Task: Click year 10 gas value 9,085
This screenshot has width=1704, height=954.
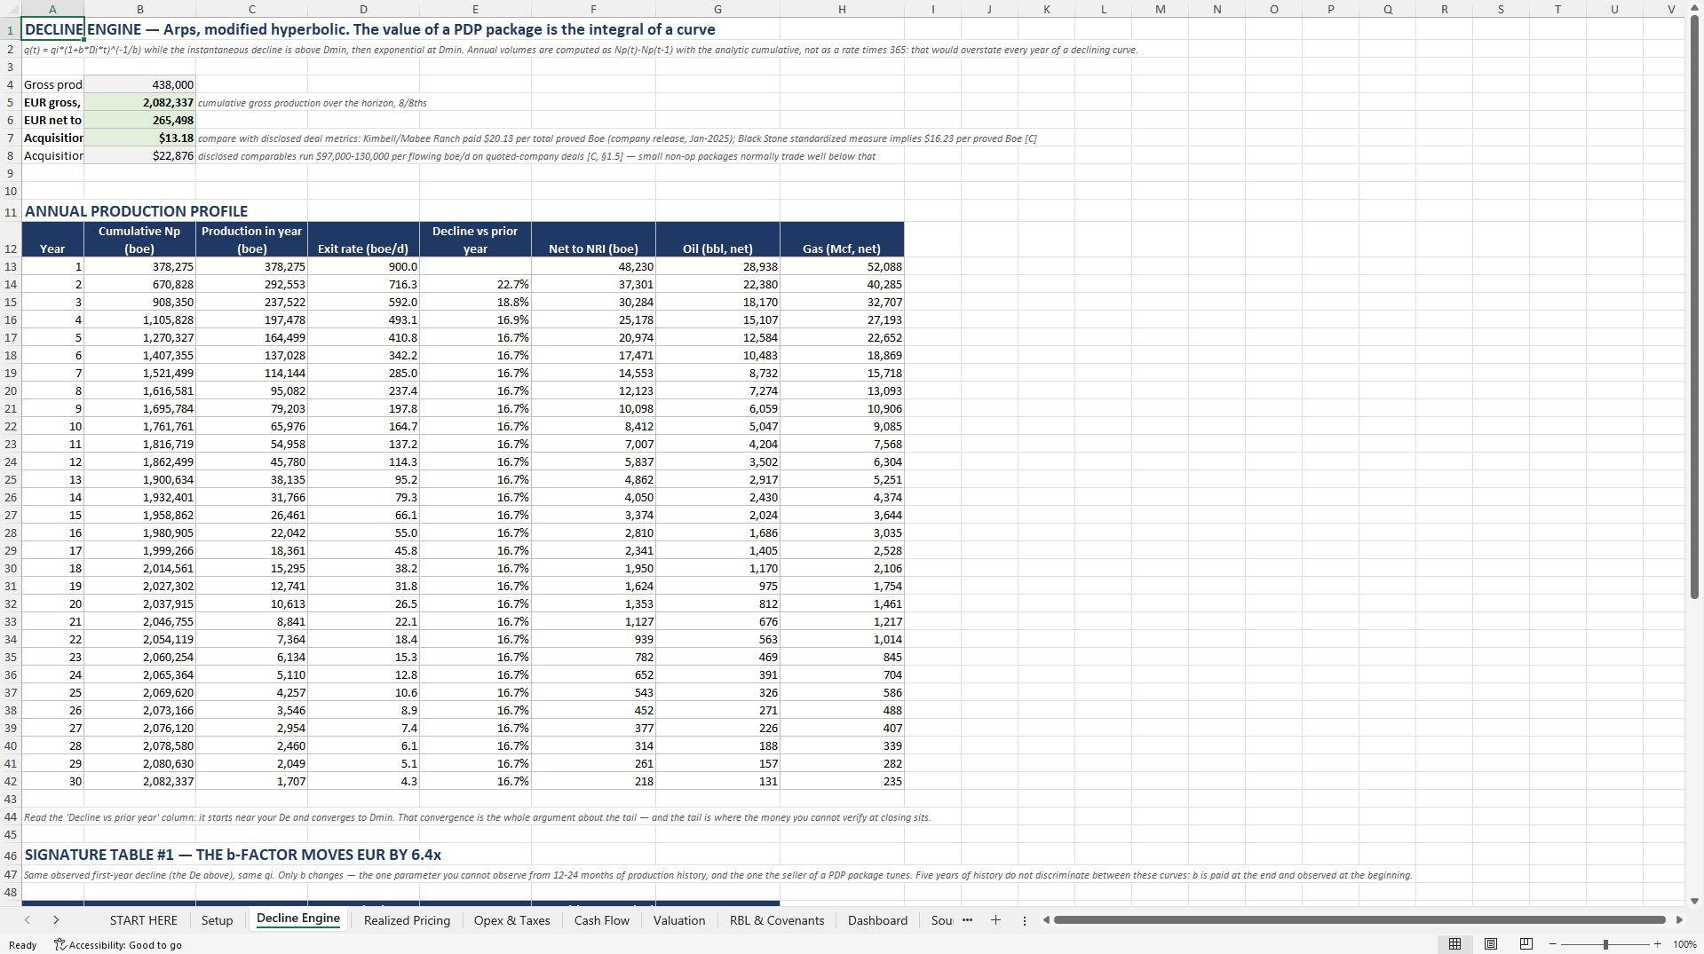Action: click(842, 426)
